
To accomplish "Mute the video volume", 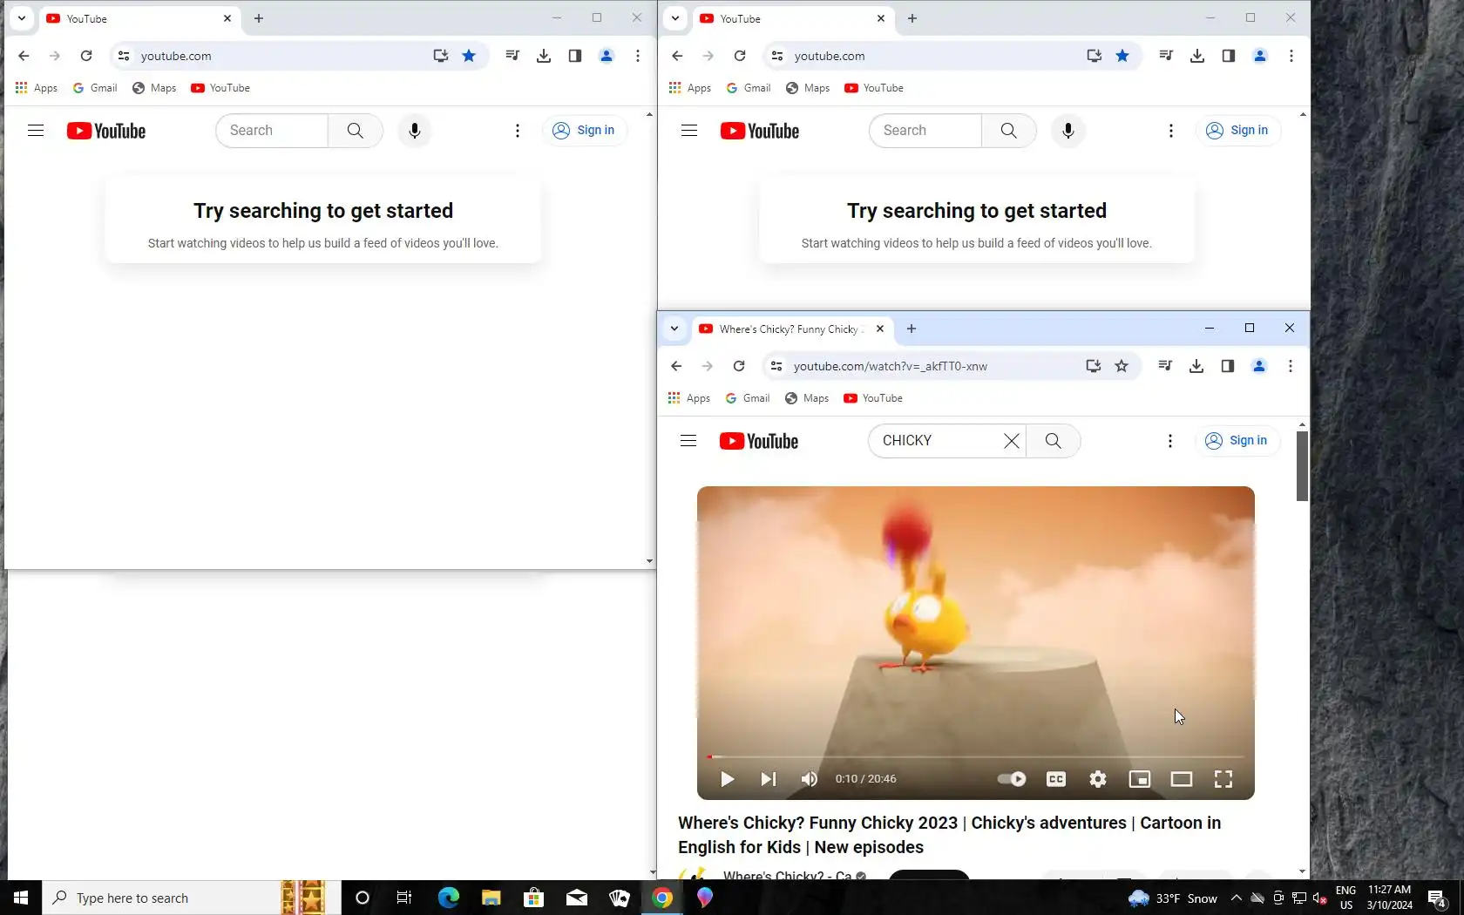I will click(810, 779).
